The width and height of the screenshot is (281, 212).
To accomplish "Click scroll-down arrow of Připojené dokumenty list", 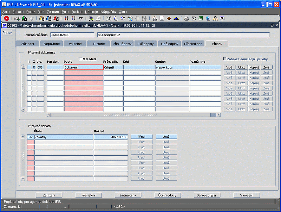I will coord(23,109).
